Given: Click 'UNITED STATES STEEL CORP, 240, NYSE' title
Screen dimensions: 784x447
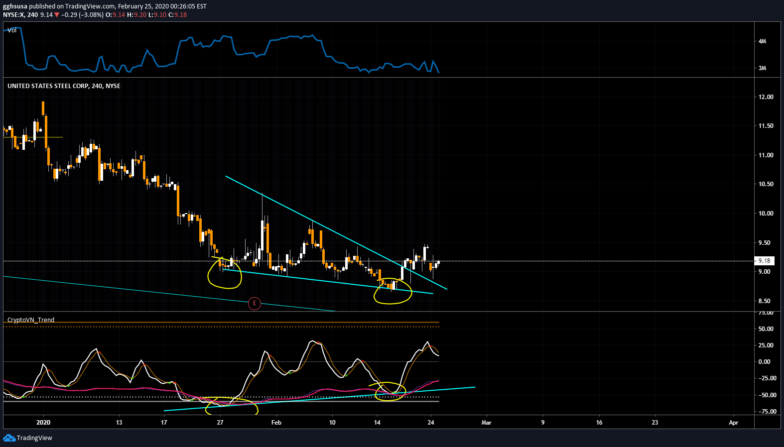Looking at the screenshot, I should [x=64, y=86].
